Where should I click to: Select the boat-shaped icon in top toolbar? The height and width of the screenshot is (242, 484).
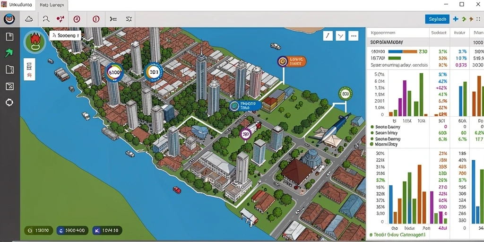(29, 19)
